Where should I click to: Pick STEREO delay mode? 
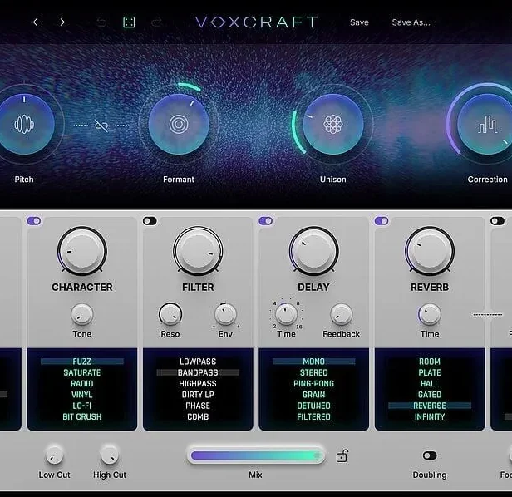(314, 372)
